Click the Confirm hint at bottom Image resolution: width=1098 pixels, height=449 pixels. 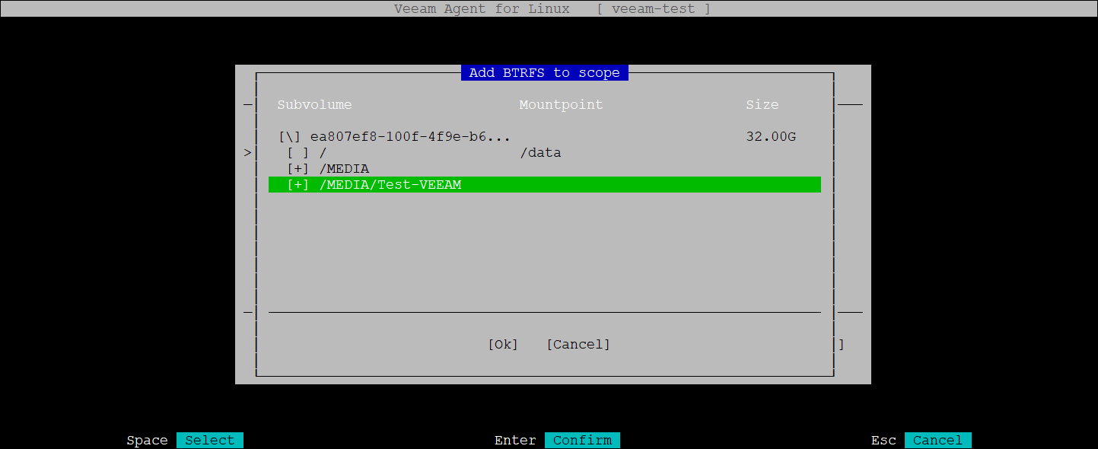point(582,440)
